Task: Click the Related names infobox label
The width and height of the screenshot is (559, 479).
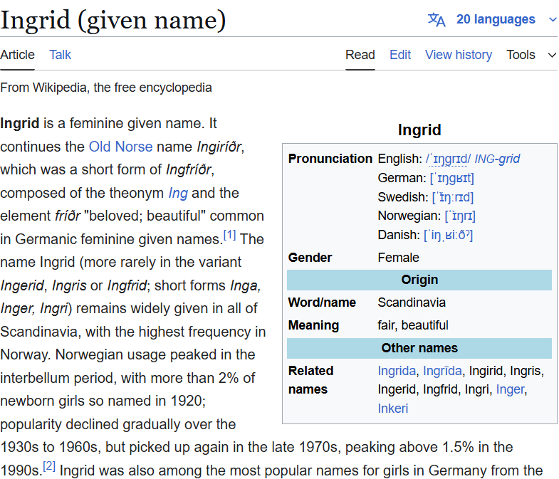Action: coord(310,380)
